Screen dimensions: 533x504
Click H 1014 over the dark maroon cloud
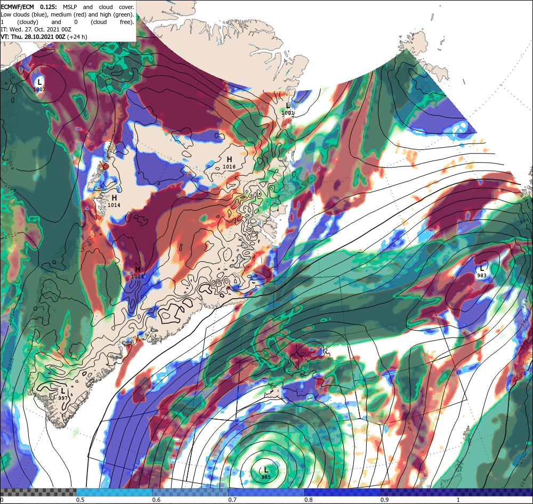[x=138, y=273]
